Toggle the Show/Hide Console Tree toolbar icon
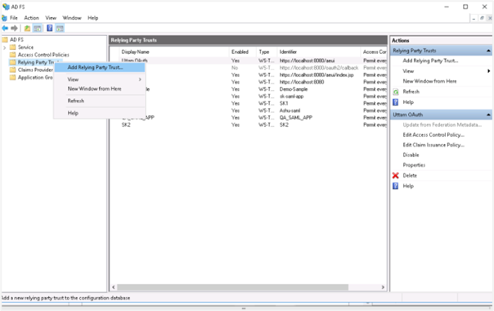Screen dimensions: 494x311 (x=38, y=29)
